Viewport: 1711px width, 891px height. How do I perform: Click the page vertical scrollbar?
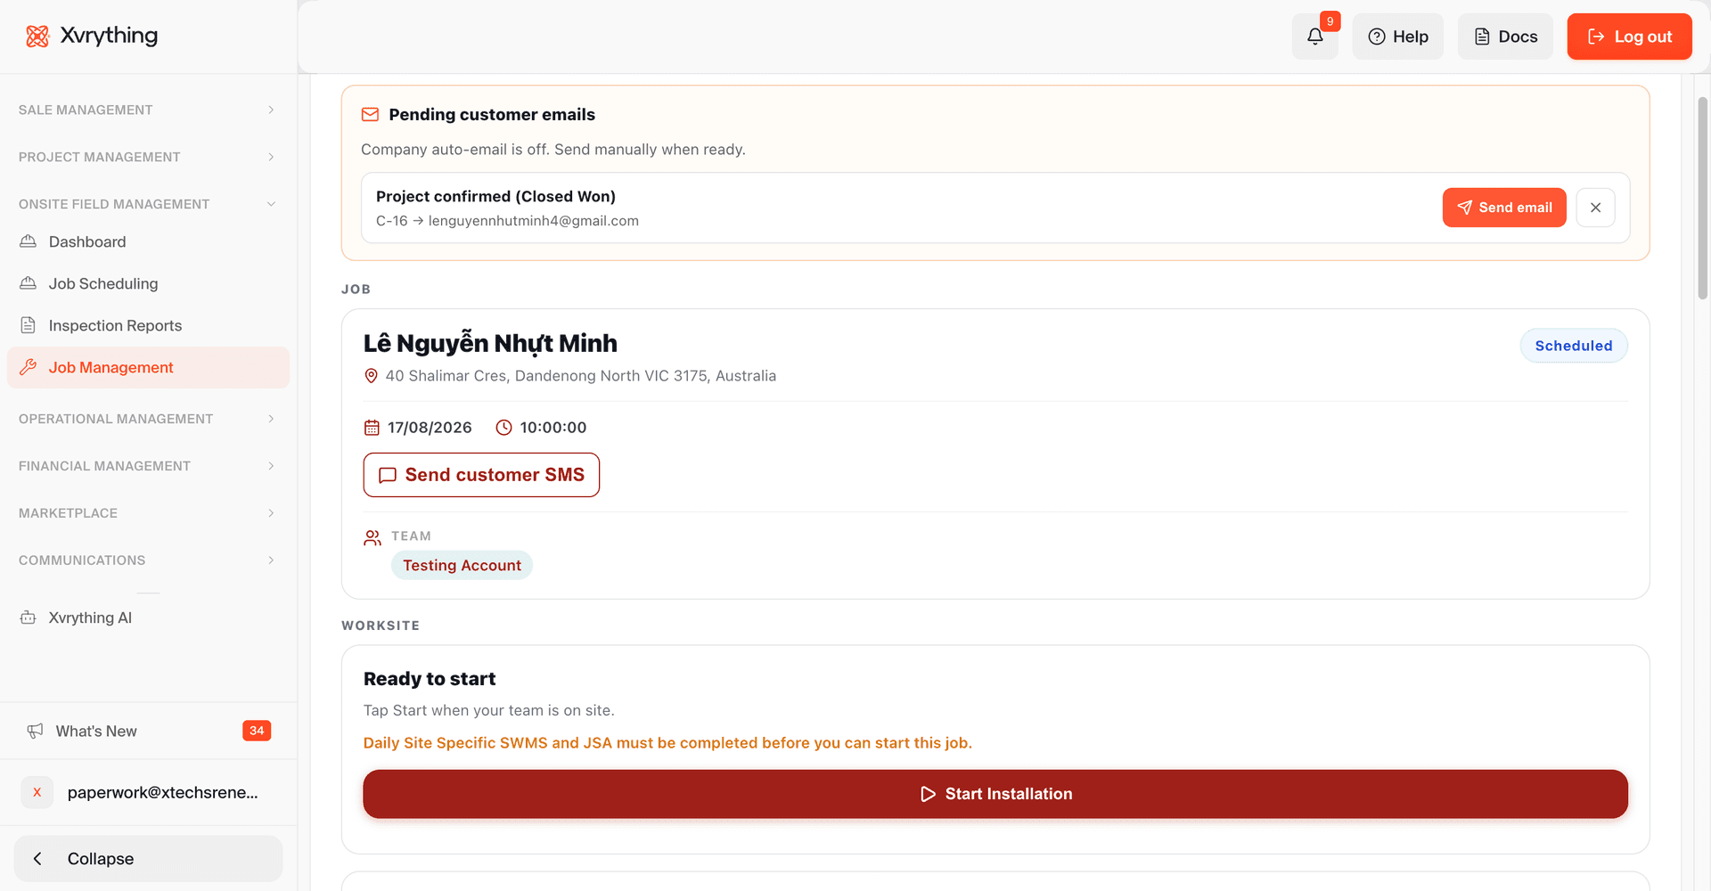pyautogui.click(x=1702, y=198)
